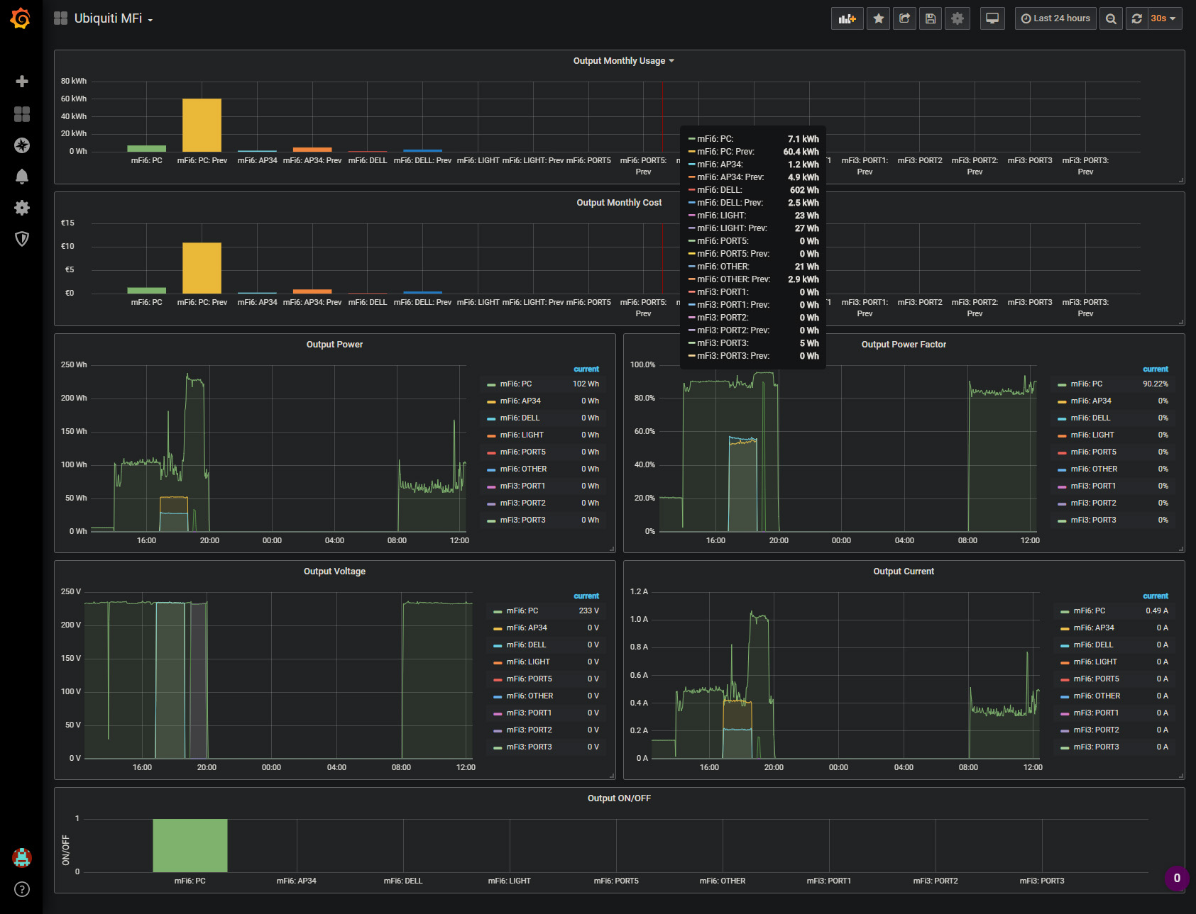This screenshot has width=1196, height=914.
Task: Open Output Power panel title menu
Action: 334,345
